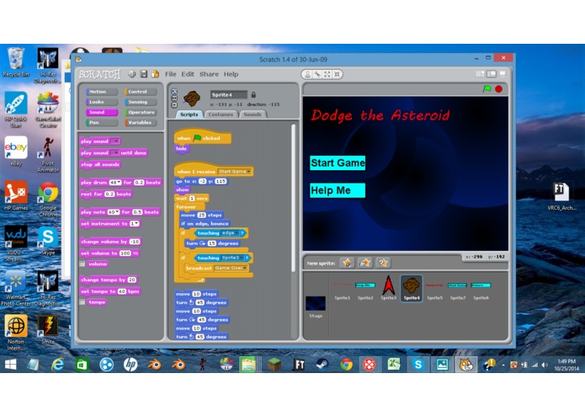Toggle the tempo reporter checkbox
The height and width of the screenshot is (416, 585).
pyautogui.click(x=82, y=301)
